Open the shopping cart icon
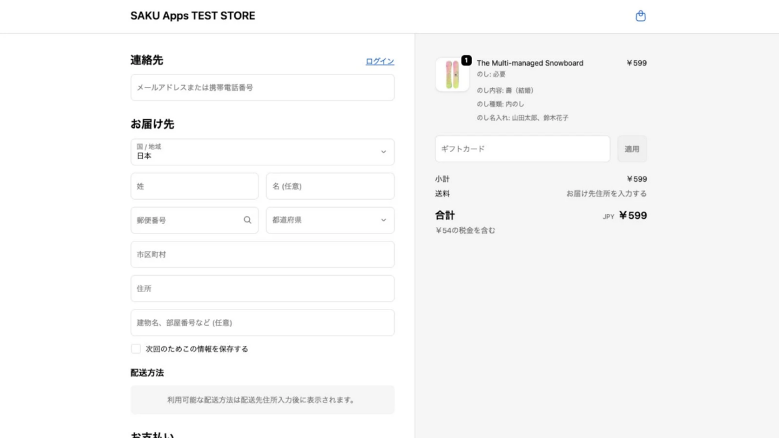Viewport: 779px width, 438px height. (640, 15)
